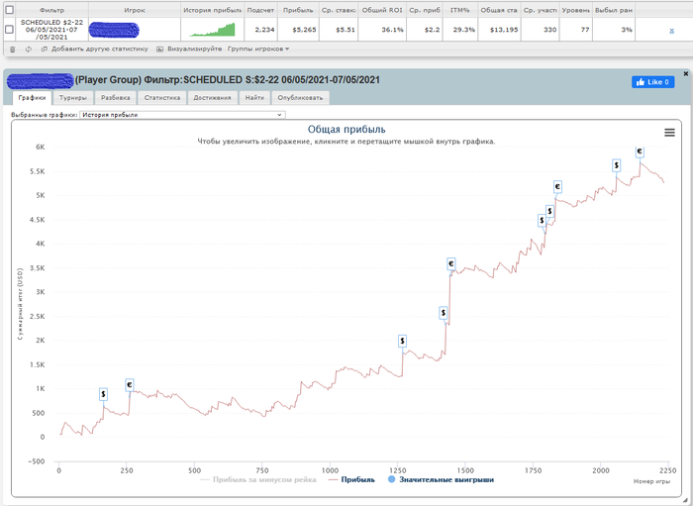Click the count value 2,234

(264, 30)
